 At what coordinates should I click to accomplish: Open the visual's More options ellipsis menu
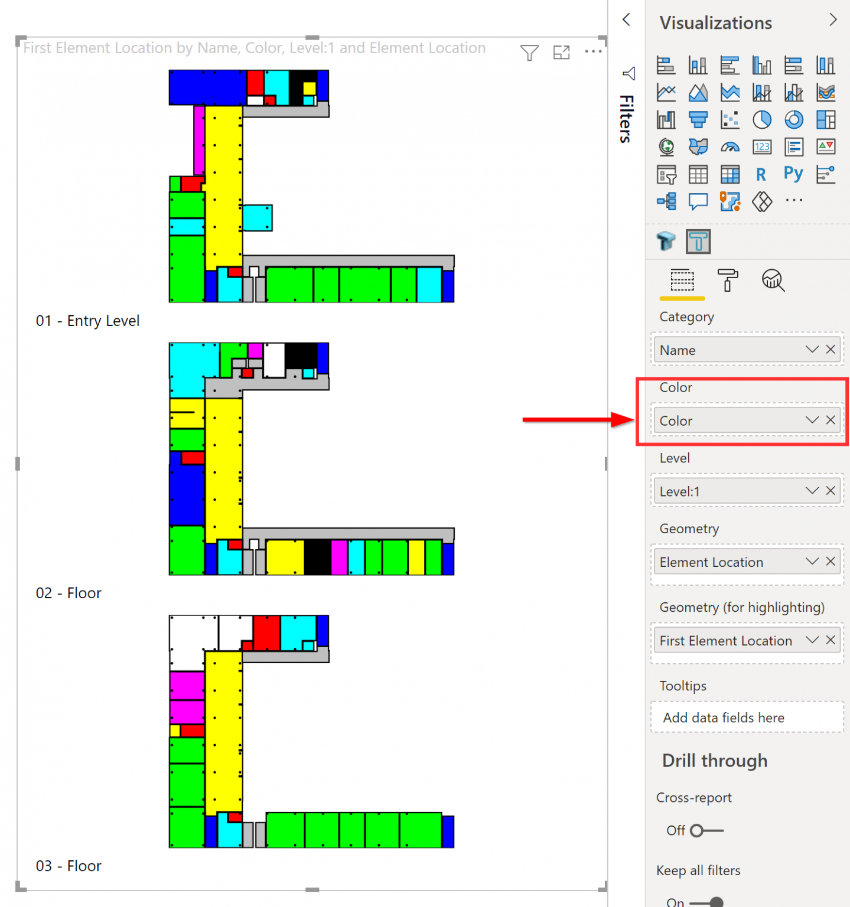tap(593, 52)
